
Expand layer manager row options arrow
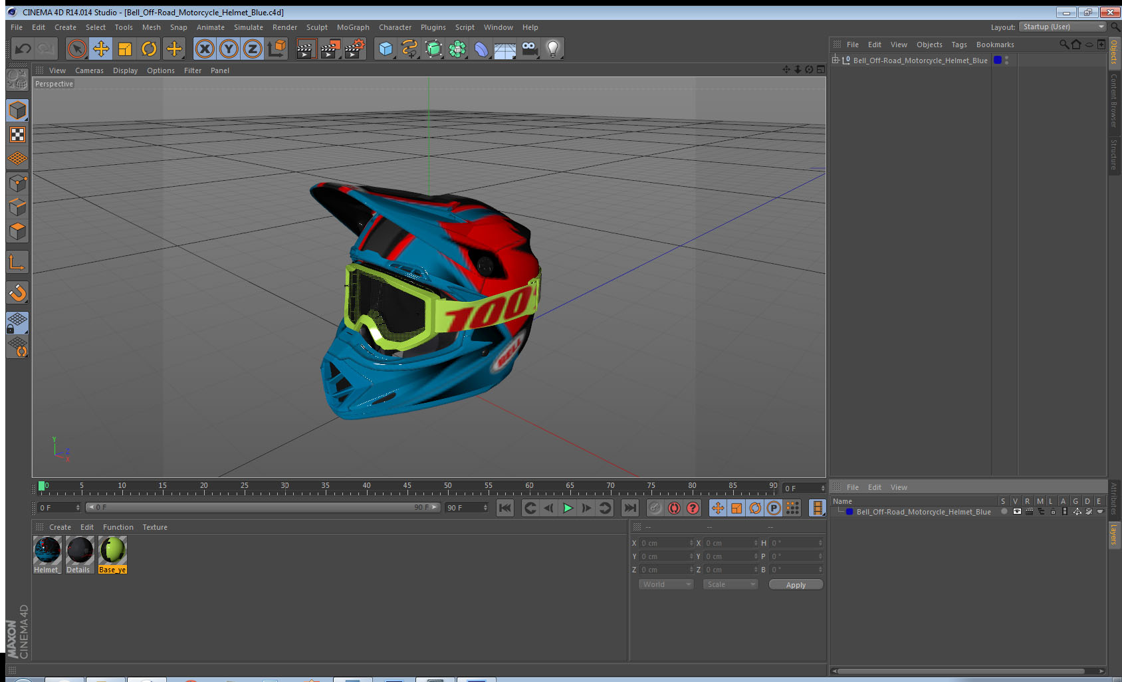1100,512
